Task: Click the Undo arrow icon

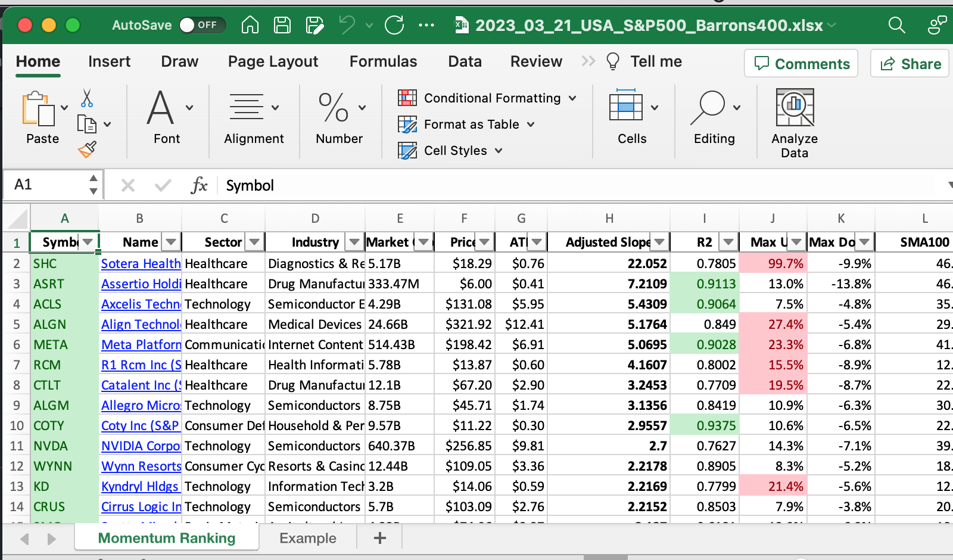Action: coord(347,25)
